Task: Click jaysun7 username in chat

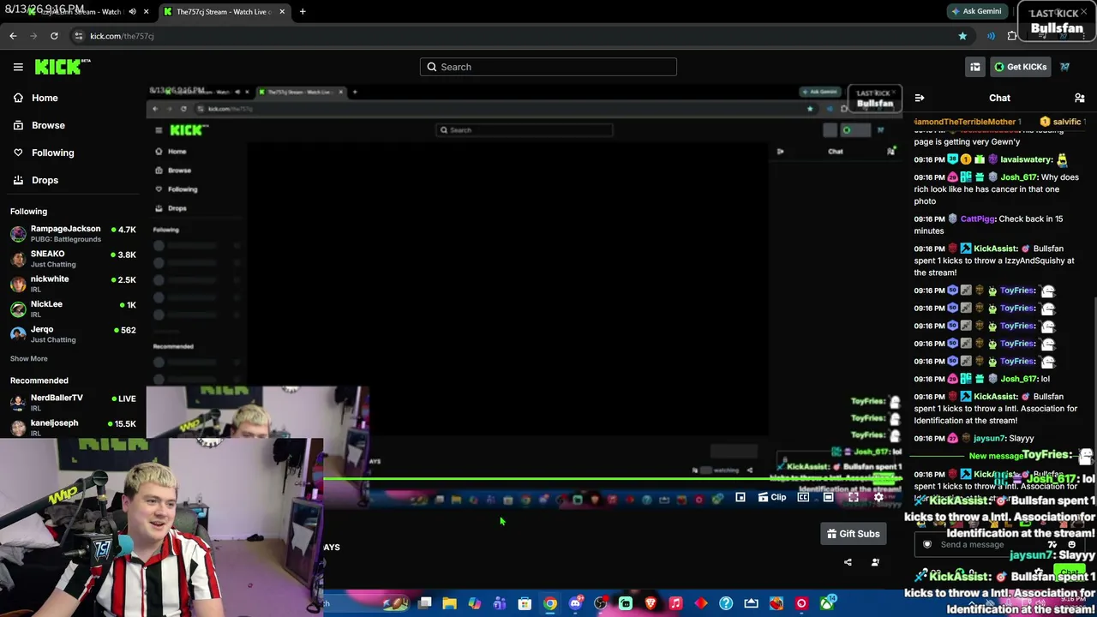Action: [x=989, y=438]
